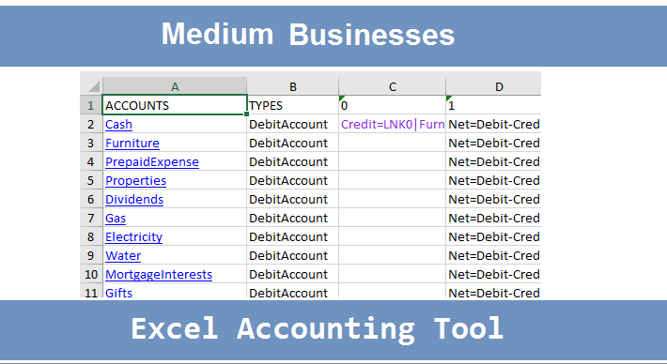Select row 5 header
667x364 pixels.
(x=90, y=180)
